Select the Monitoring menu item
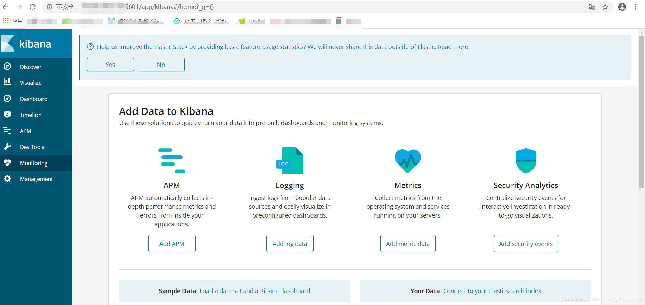 click(x=36, y=163)
